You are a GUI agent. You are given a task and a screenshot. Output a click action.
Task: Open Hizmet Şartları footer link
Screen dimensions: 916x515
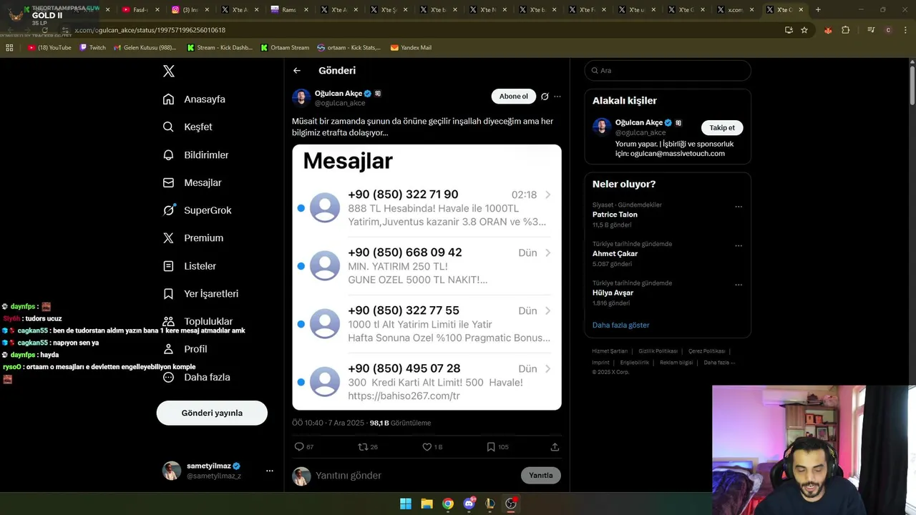pos(610,351)
